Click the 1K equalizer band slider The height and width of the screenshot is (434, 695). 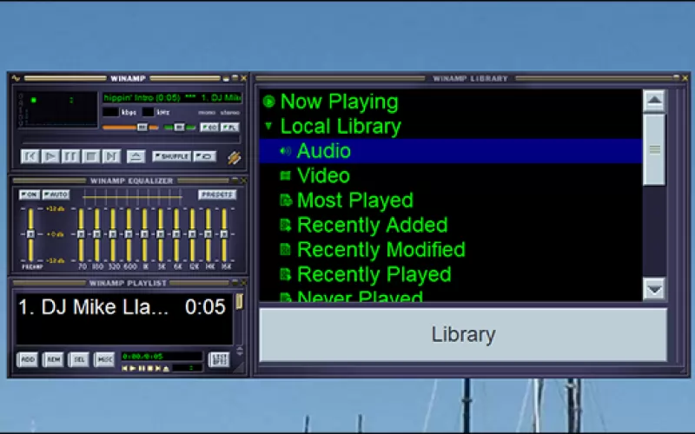point(145,234)
